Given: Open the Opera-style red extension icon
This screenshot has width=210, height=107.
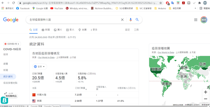Looking at the screenshot, I should click(x=167, y=3).
